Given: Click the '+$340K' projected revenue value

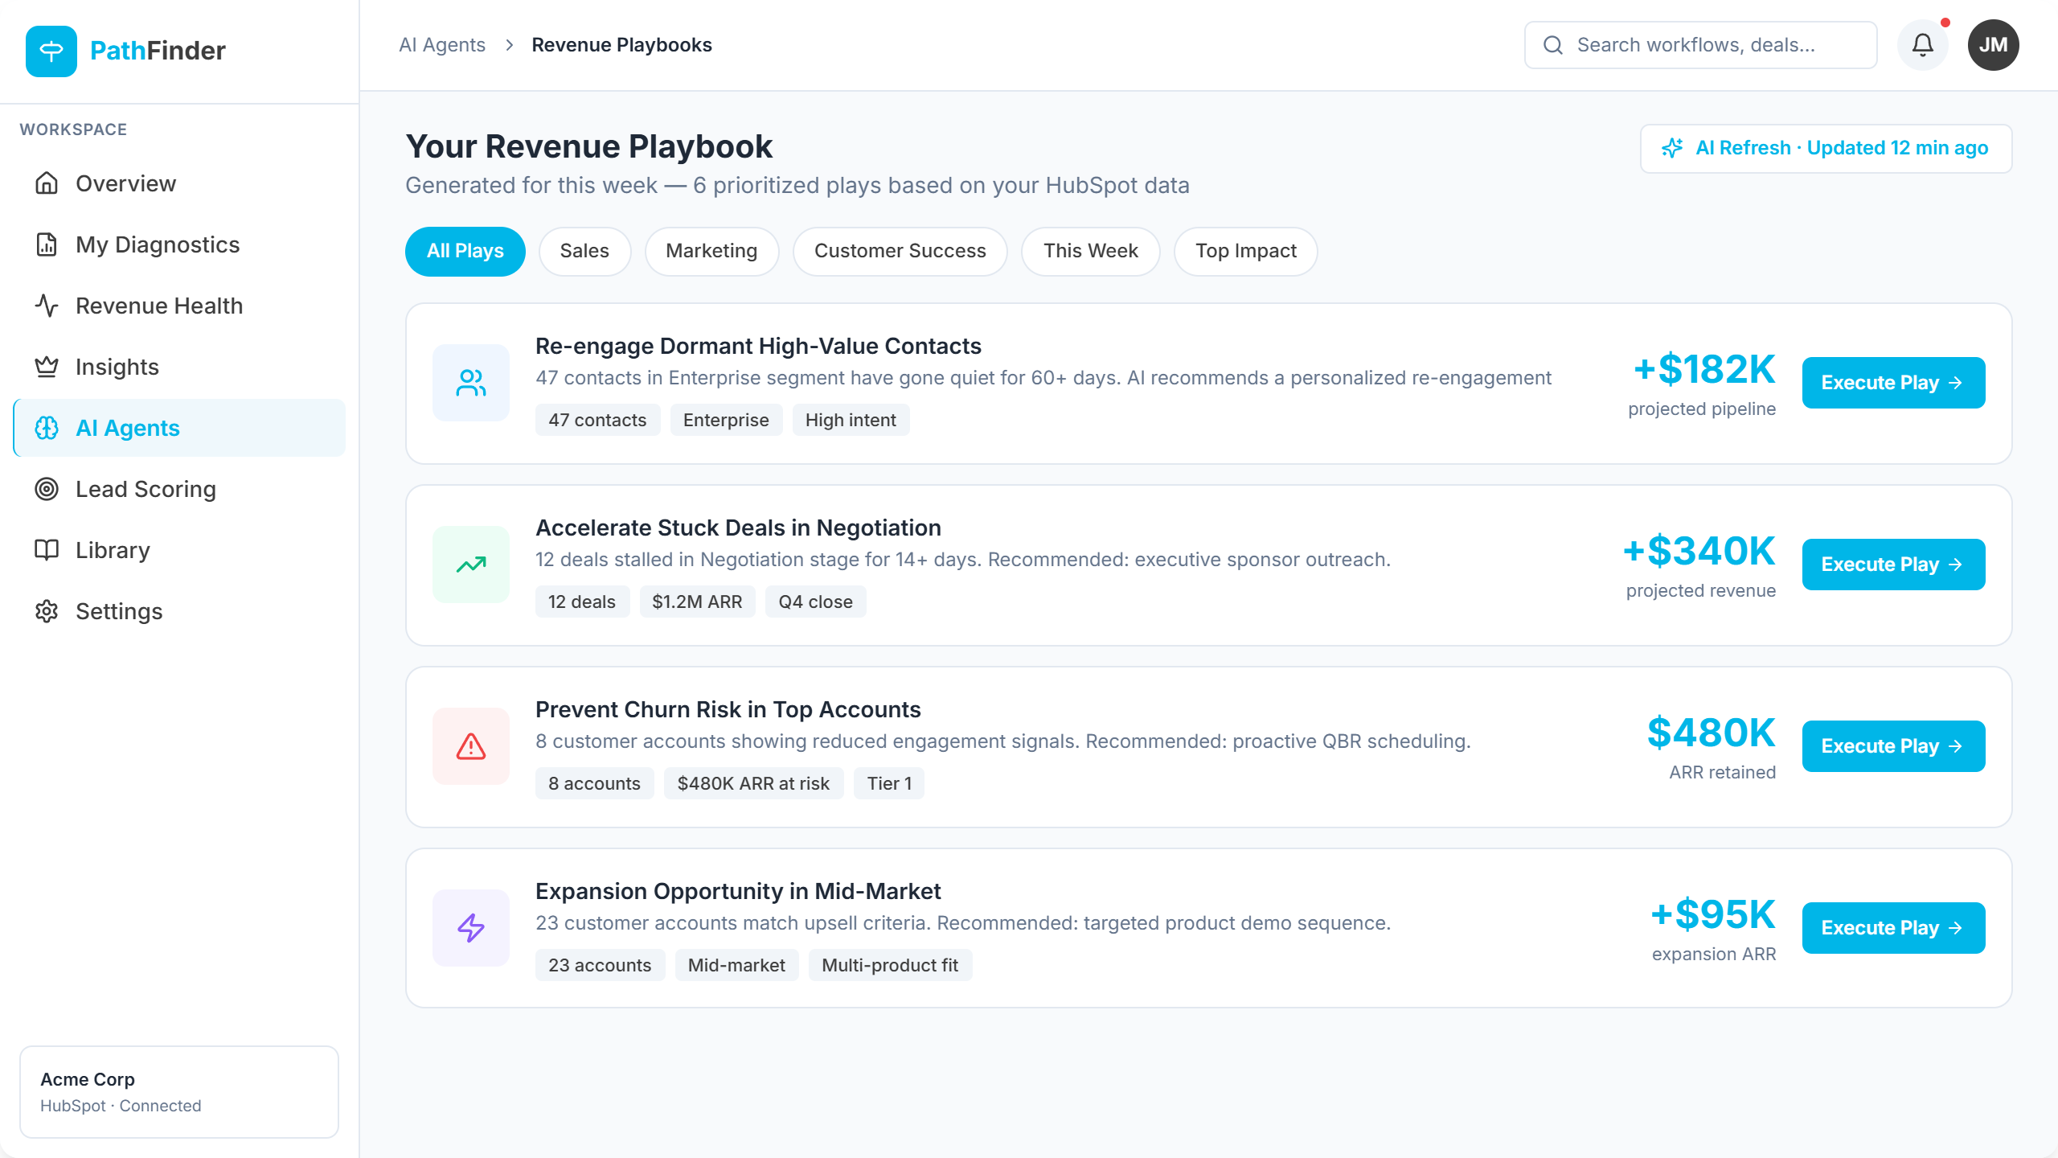Looking at the screenshot, I should pyautogui.click(x=1699, y=551).
